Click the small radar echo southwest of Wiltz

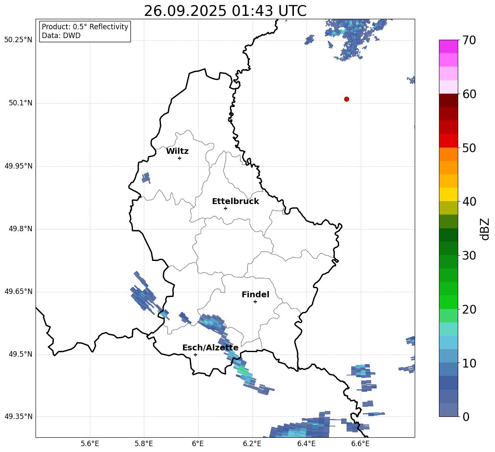tap(146, 178)
